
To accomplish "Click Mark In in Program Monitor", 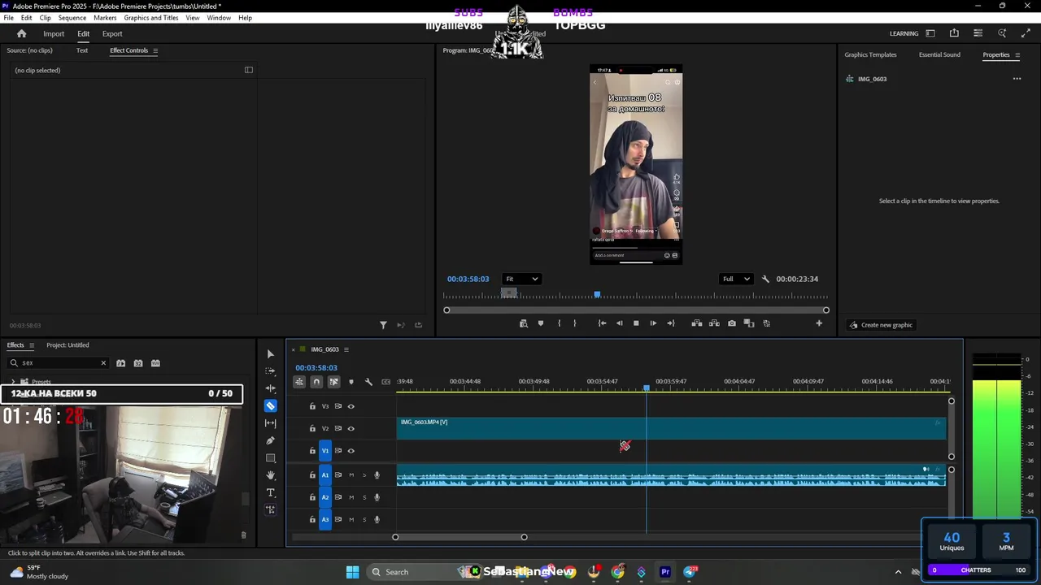I will pos(559,323).
